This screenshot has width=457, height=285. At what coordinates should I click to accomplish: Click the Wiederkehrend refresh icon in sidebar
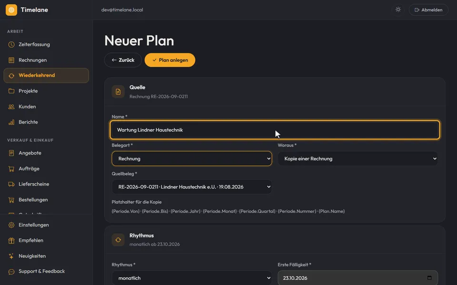click(11, 76)
